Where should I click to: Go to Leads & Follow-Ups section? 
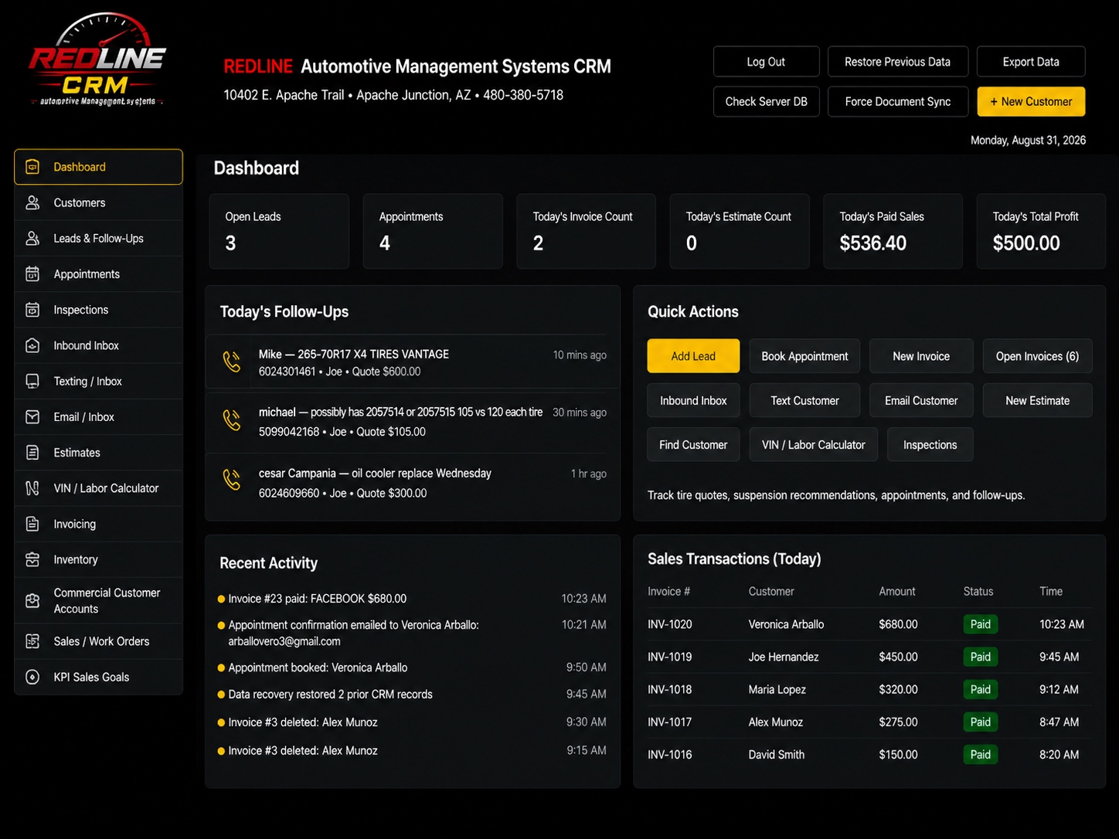point(98,238)
